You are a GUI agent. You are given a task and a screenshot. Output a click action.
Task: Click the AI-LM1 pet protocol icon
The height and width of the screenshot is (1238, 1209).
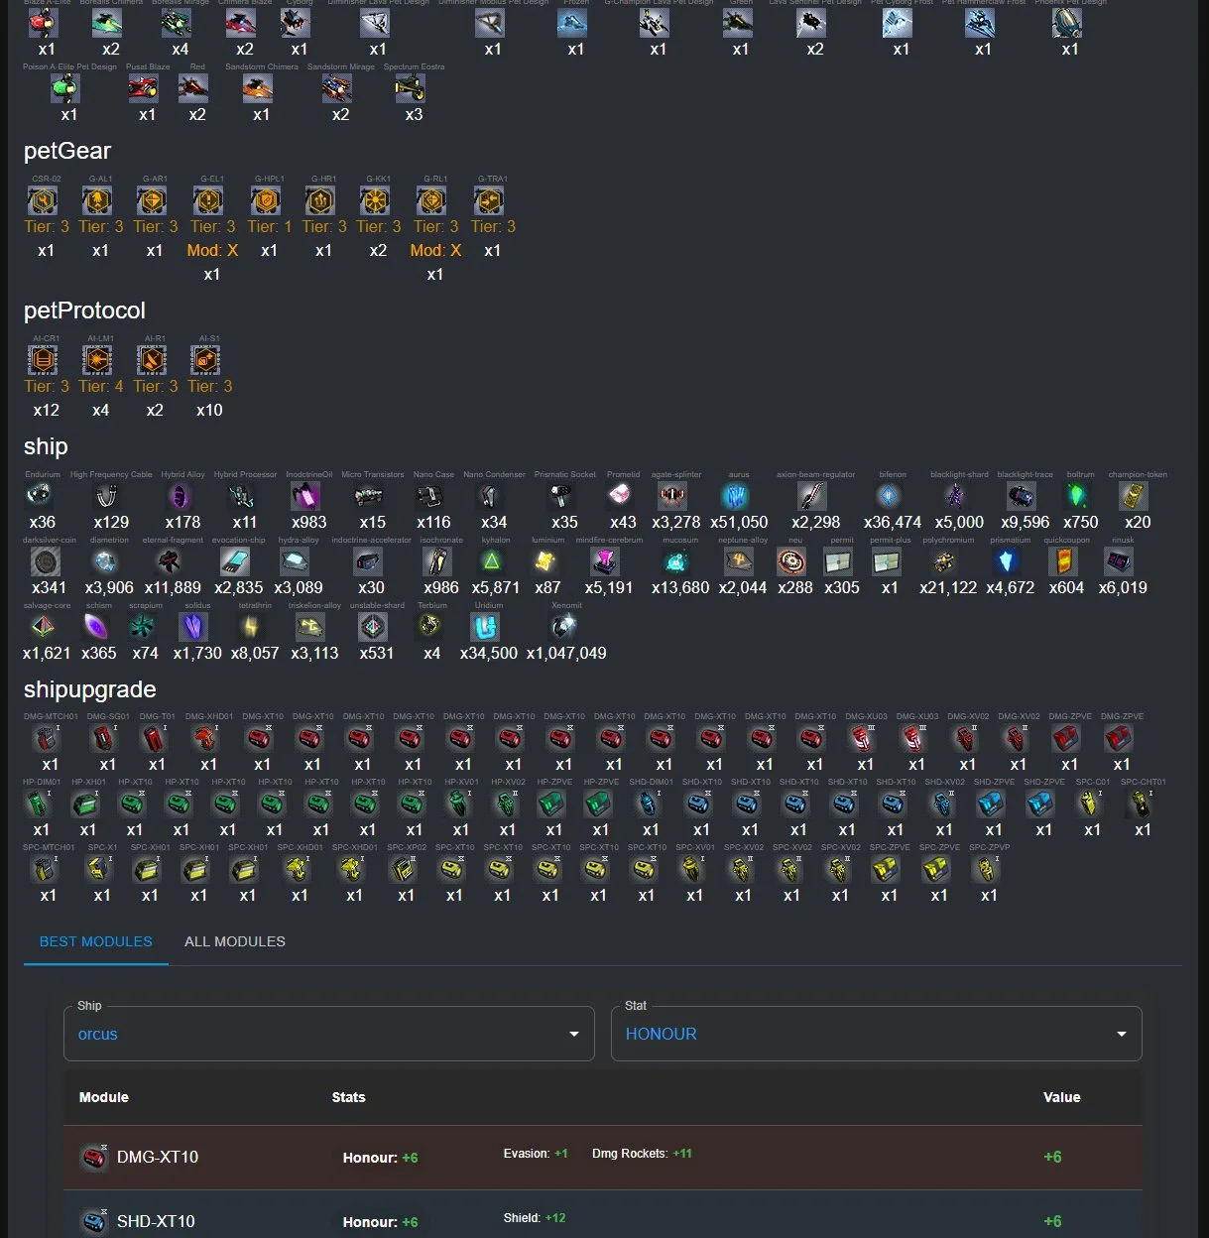[97, 360]
